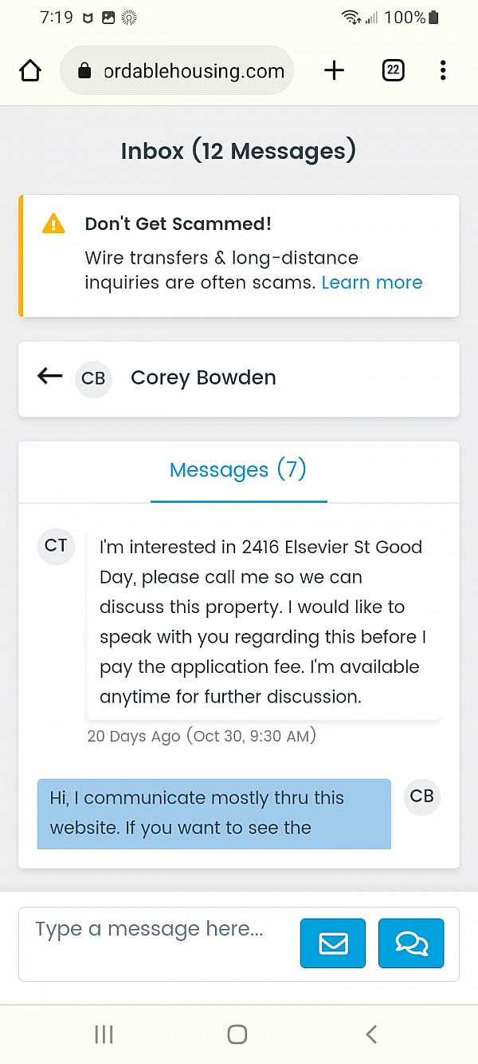Go back using the left arrow
Viewport: 478px width, 1064px height.
tap(49, 377)
